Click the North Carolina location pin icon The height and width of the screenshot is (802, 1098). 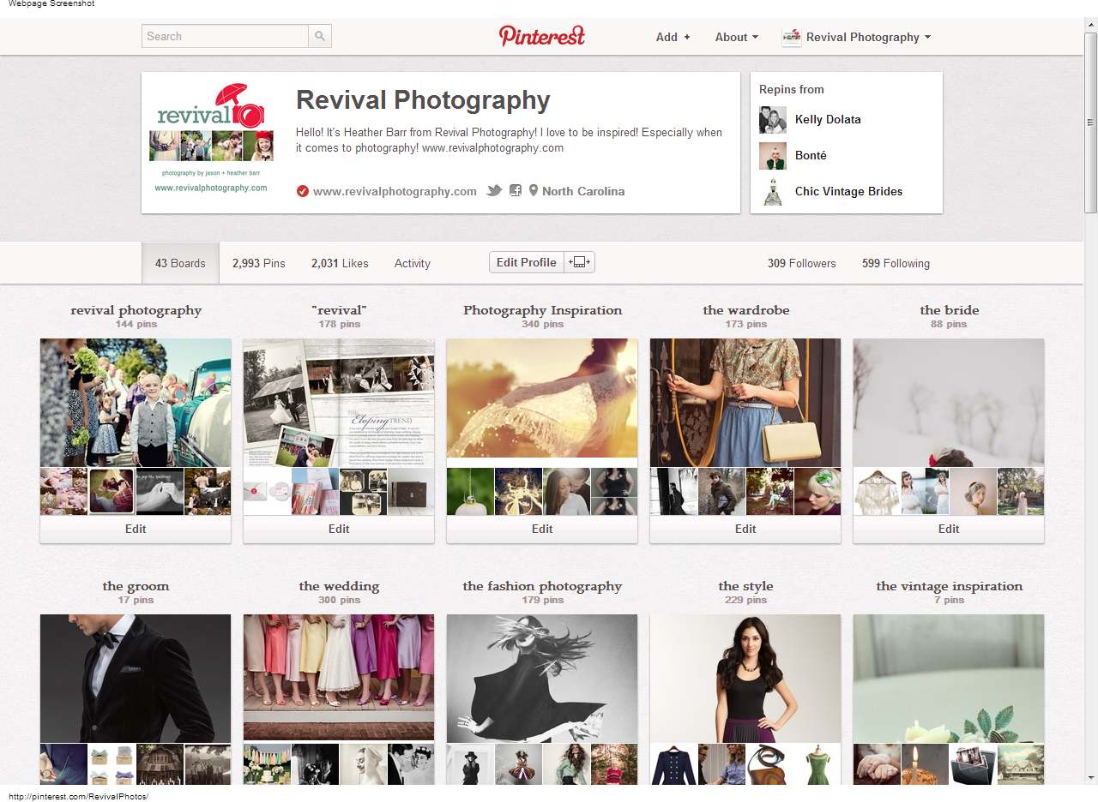pyautogui.click(x=534, y=191)
